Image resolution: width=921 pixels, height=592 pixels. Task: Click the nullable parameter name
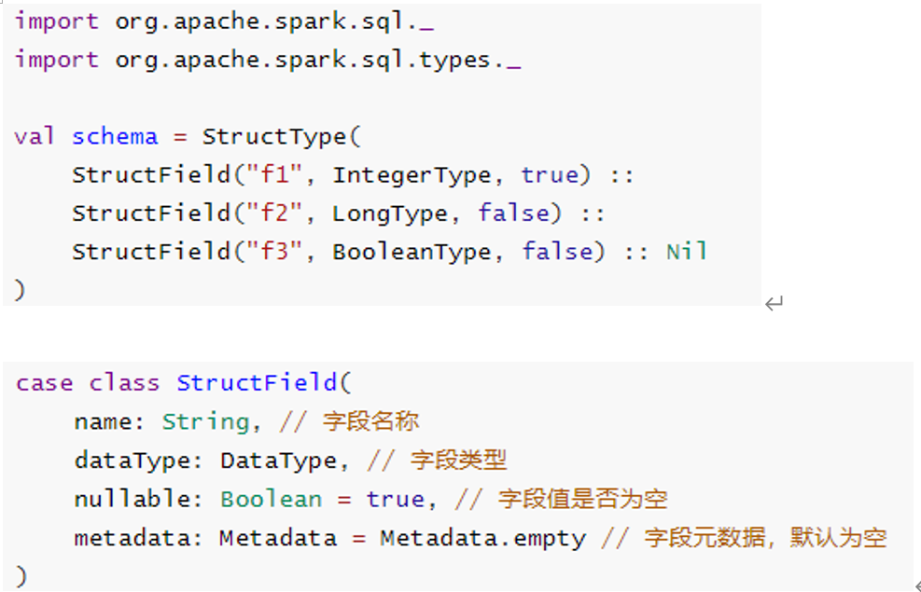point(133,499)
